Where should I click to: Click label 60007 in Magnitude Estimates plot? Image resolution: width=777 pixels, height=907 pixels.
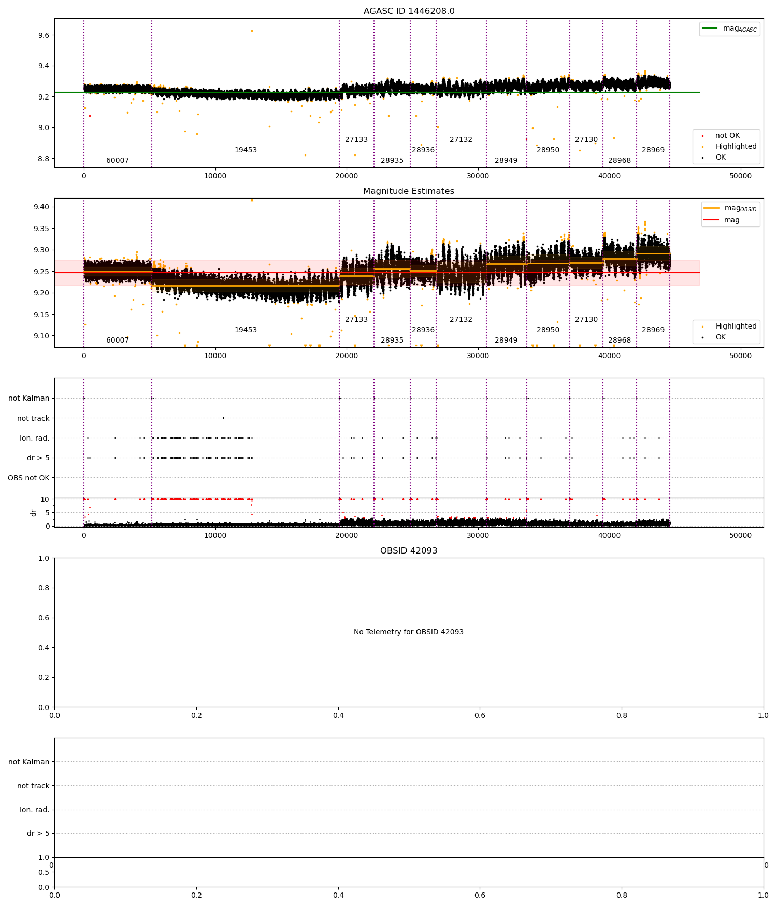[118, 340]
